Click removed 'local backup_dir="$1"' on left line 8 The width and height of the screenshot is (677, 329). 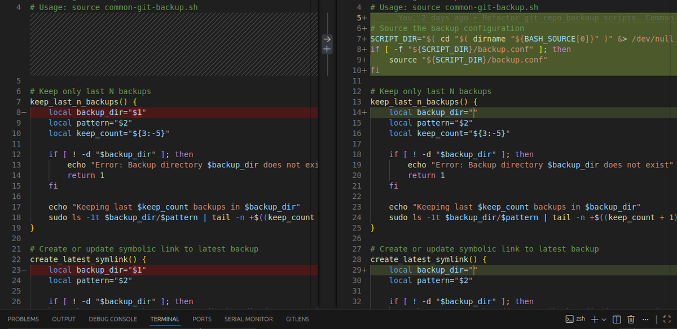point(98,112)
